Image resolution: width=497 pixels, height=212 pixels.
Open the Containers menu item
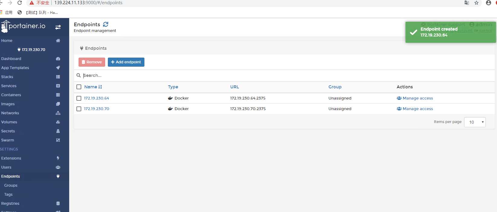11,95
